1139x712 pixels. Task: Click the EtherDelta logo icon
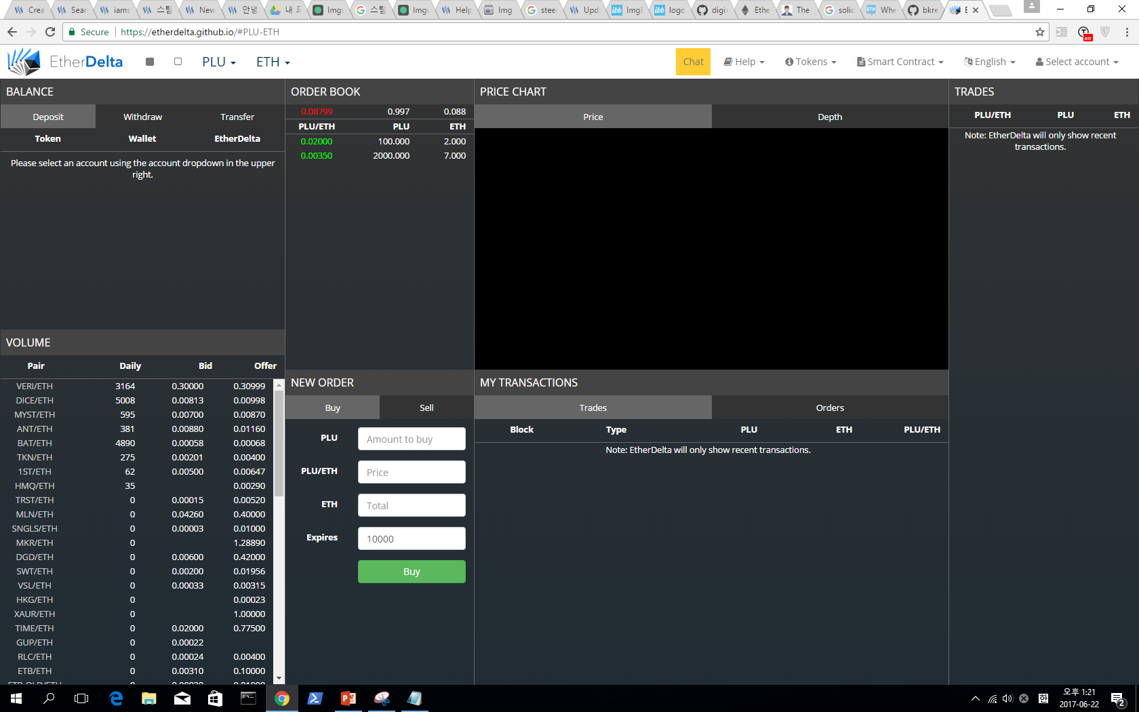pos(24,62)
